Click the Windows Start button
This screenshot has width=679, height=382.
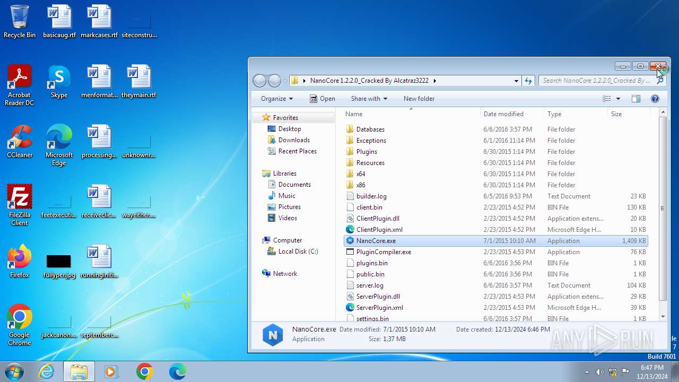pos(14,371)
